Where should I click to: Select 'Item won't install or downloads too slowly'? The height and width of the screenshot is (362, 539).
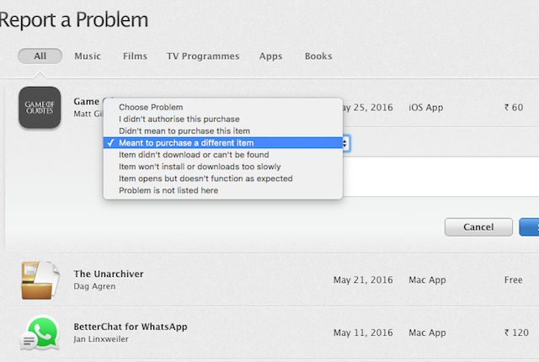click(x=222, y=167)
